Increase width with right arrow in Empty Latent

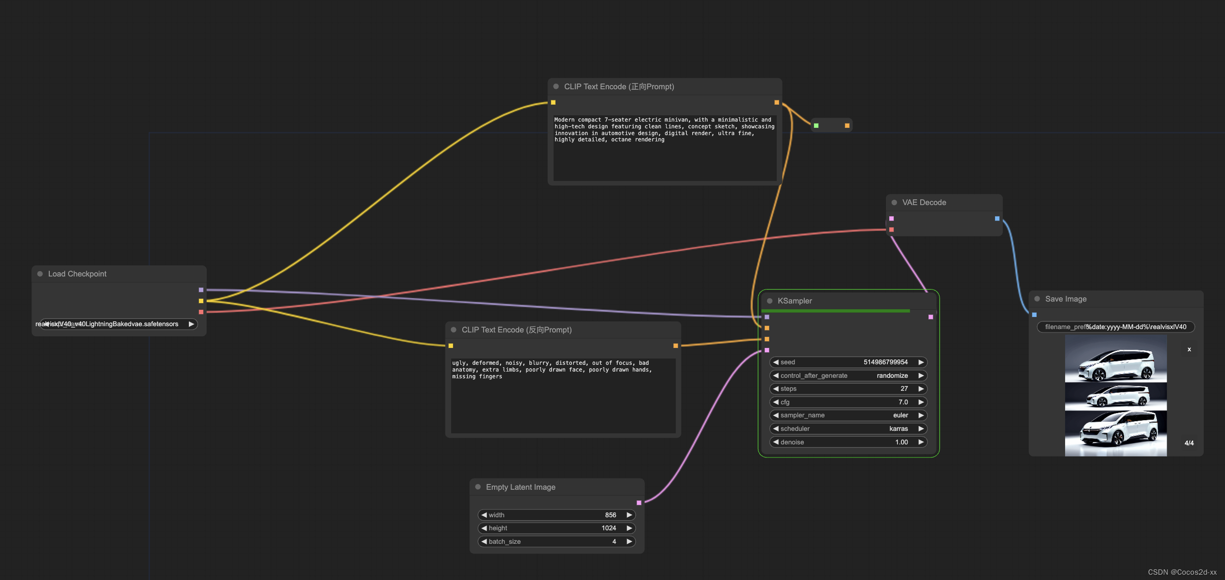click(x=629, y=515)
